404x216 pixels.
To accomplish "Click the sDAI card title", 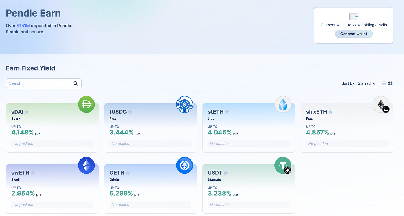I will [x=17, y=112].
